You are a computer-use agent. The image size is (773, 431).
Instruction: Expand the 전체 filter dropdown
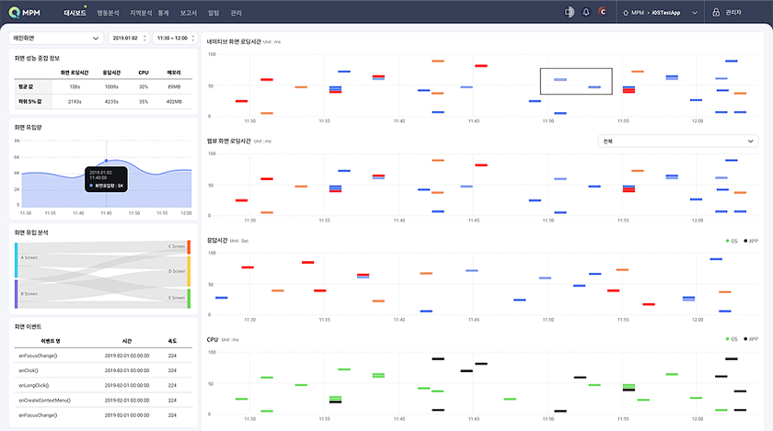click(677, 142)
